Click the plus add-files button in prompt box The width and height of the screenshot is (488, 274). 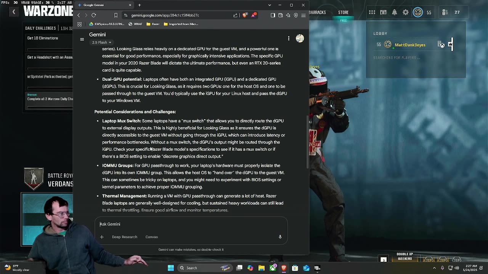click(x=102, y=237)
